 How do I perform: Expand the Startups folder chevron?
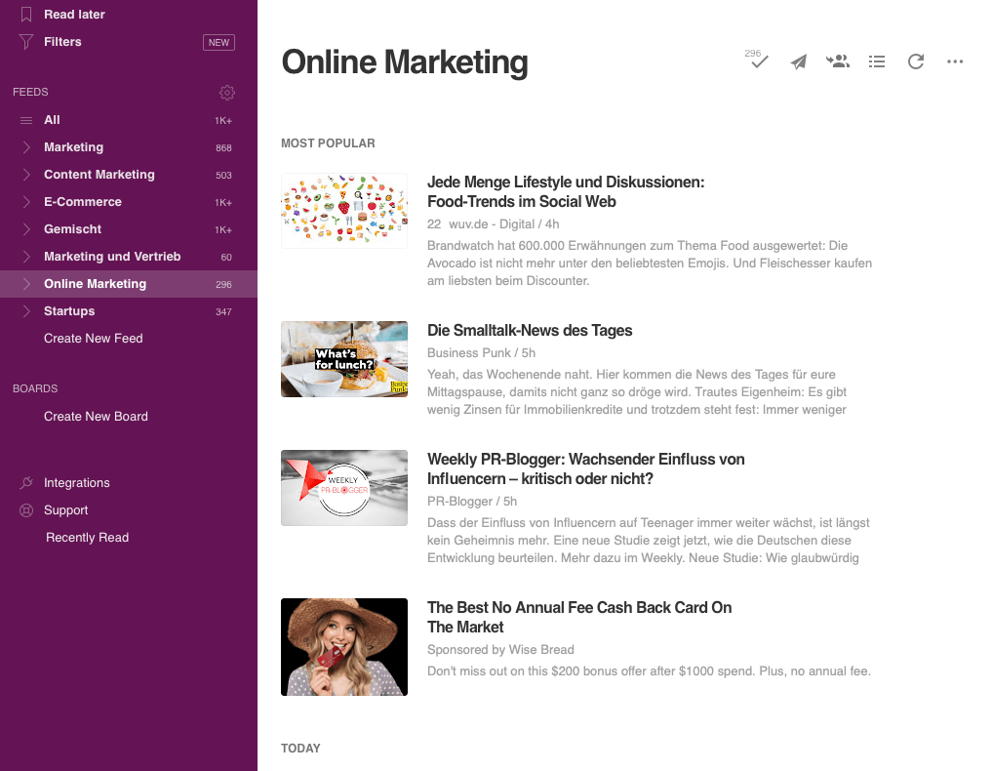(26, 311)
